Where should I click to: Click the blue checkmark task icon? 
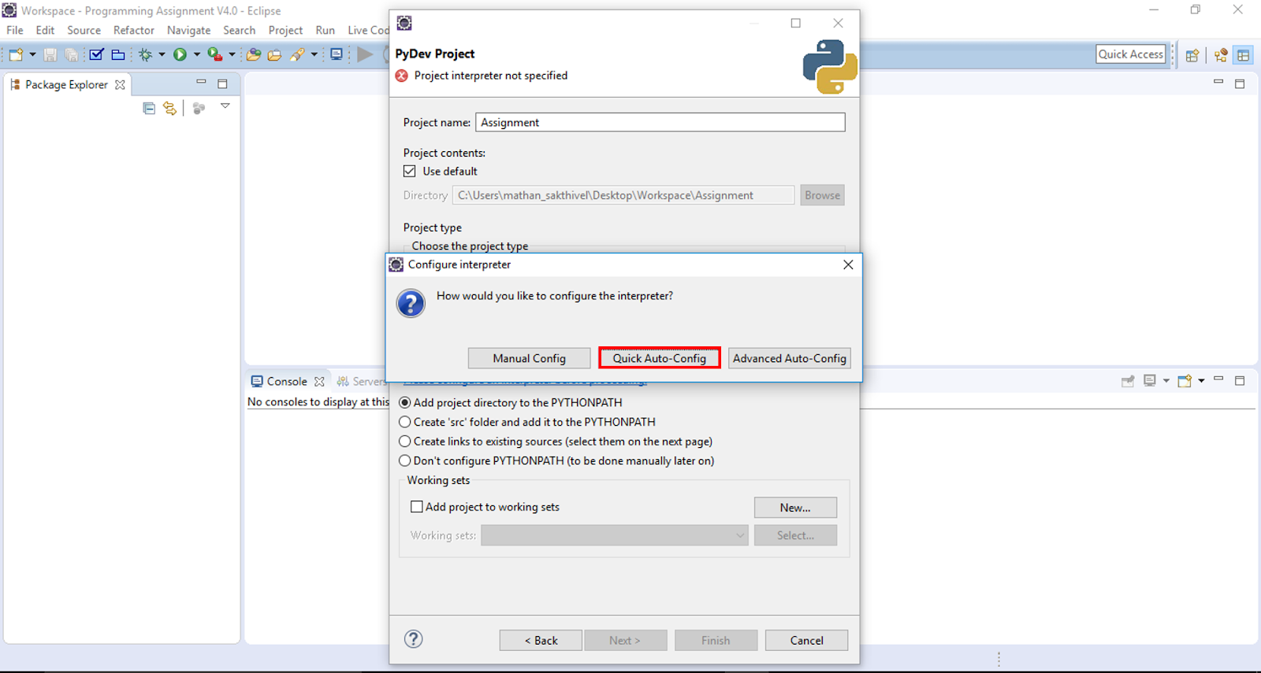point(96,54)
